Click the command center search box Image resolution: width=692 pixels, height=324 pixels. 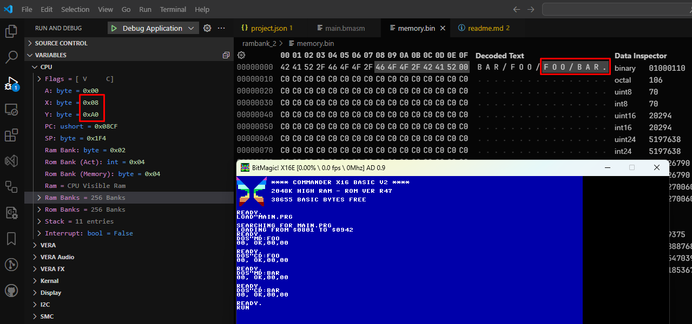tap(617, 10)
